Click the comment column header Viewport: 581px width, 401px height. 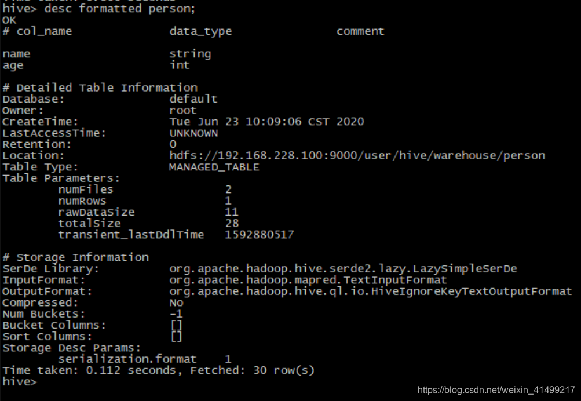click(360, 31)
